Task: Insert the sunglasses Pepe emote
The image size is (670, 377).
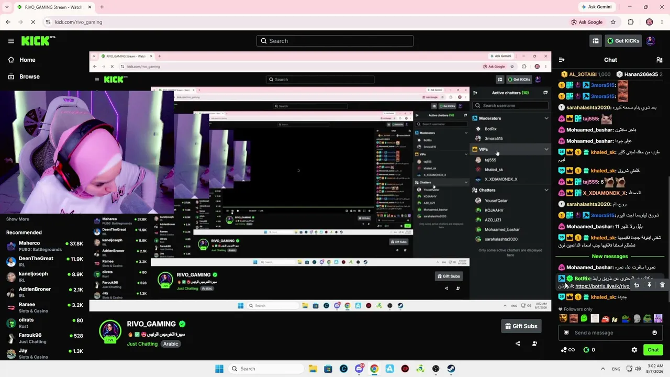Action: [647, 318]
